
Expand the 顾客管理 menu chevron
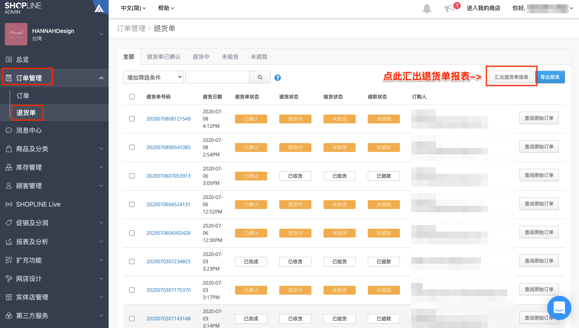[x=101, y=186]
